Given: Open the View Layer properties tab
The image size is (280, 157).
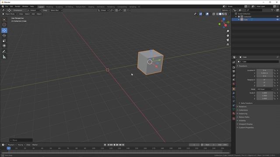Looking at the screenshot, I should point(234,75).
